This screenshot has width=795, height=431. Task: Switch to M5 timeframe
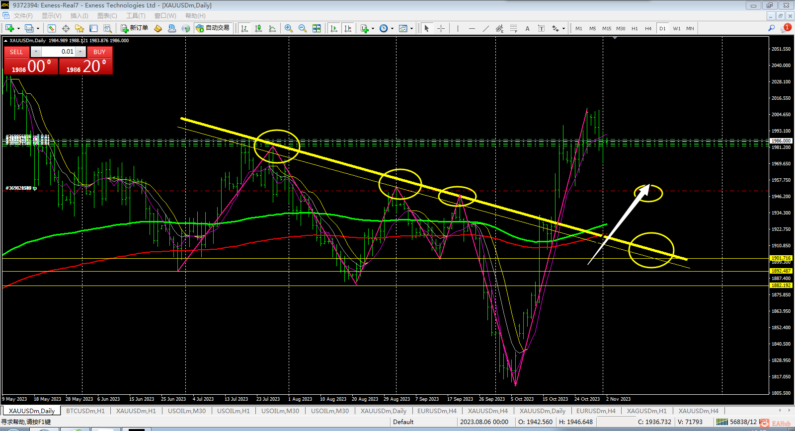(593, 28)
